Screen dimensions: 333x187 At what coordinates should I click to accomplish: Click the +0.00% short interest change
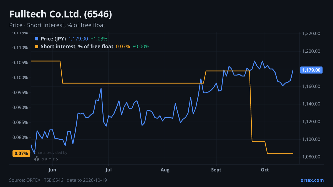point(141,47)
